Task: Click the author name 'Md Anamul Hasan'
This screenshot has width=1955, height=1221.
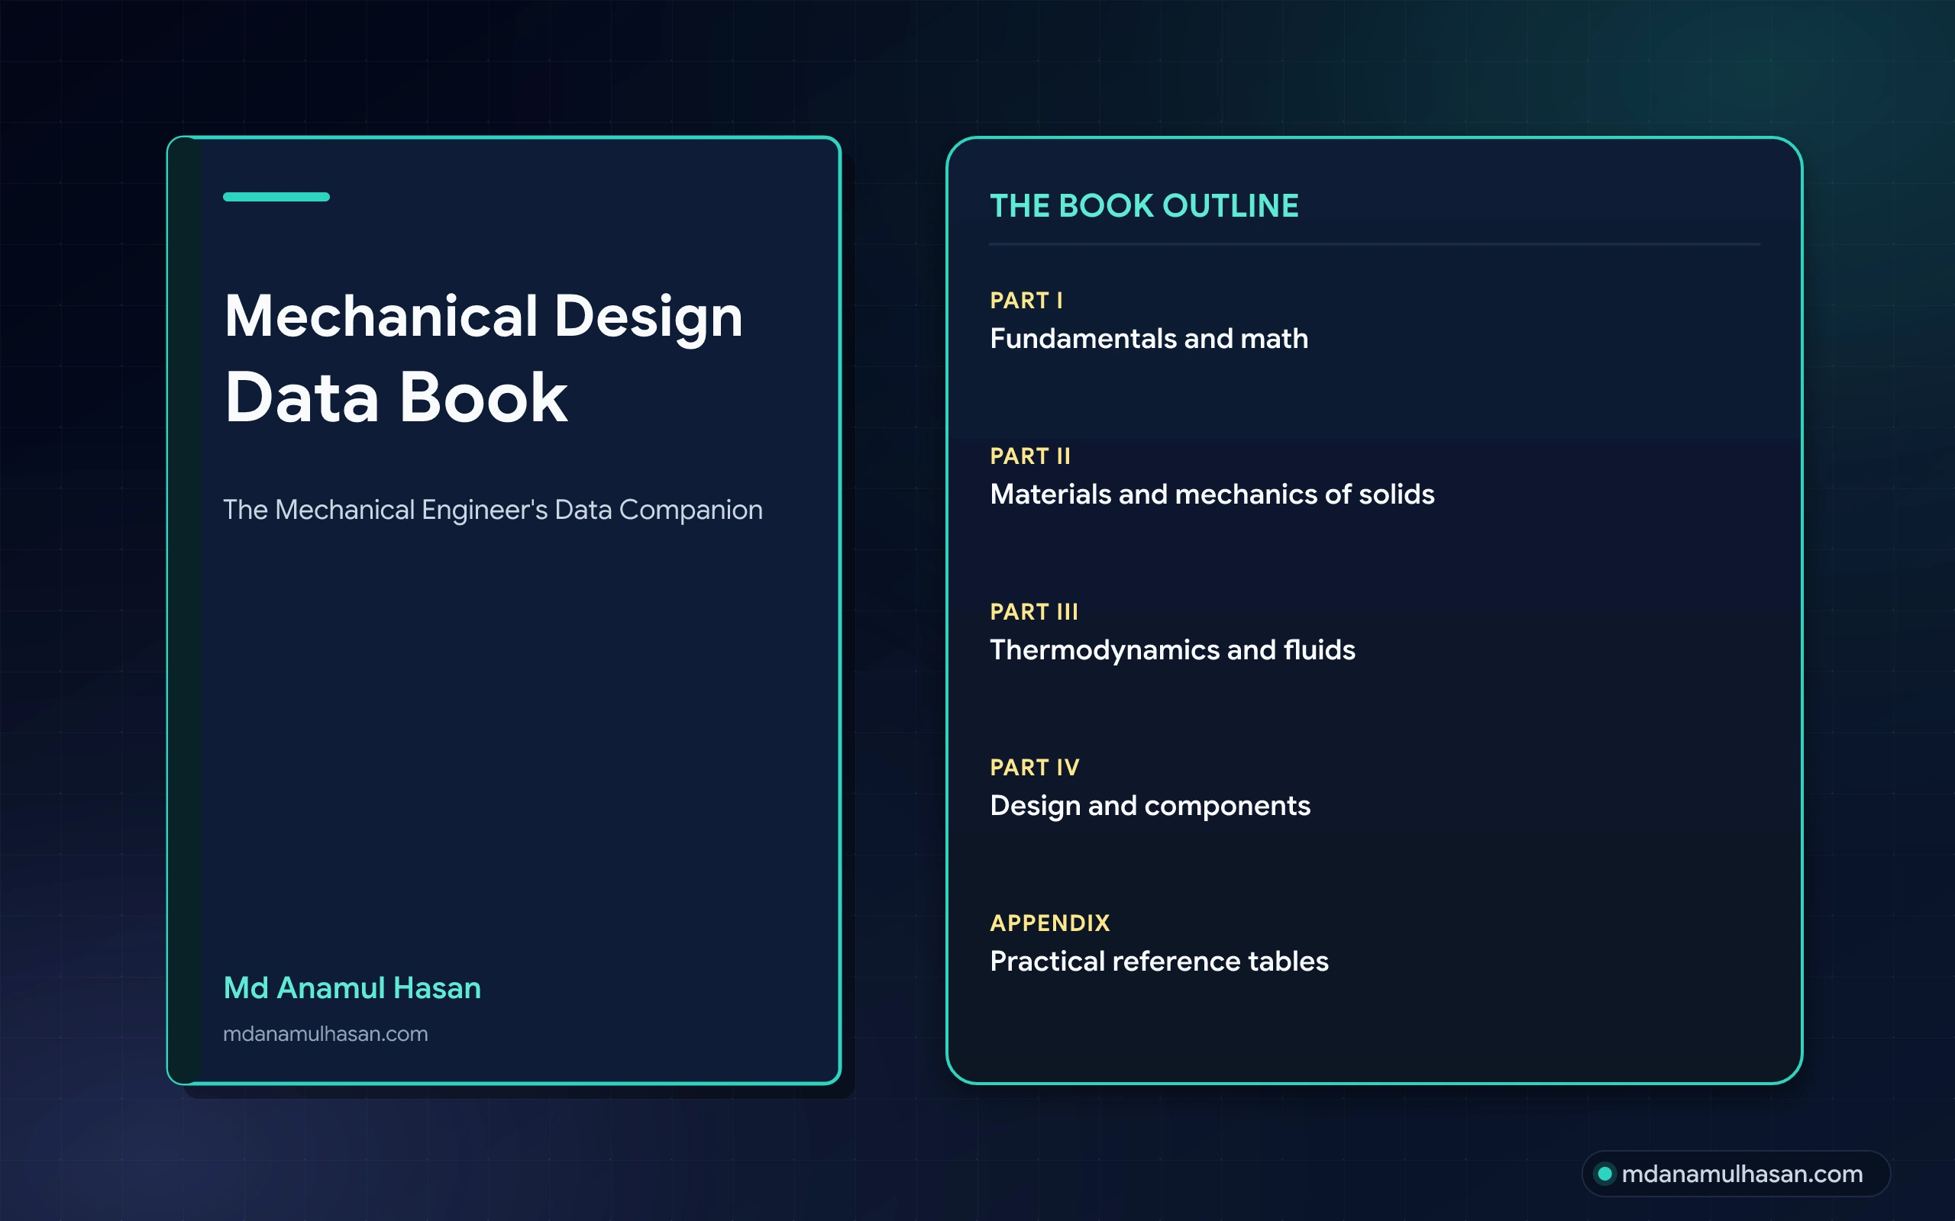Action: point(352,987)
